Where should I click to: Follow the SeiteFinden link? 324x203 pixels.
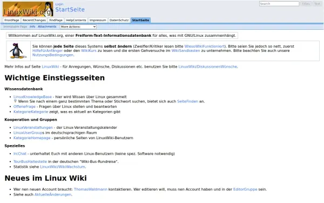coord(187,101)
